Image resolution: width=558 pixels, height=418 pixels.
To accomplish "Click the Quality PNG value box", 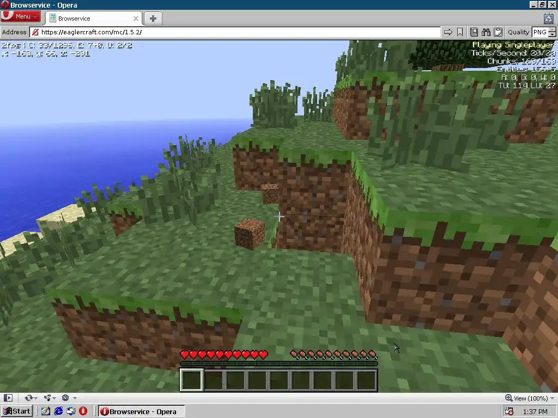I will tap(540, 32).
